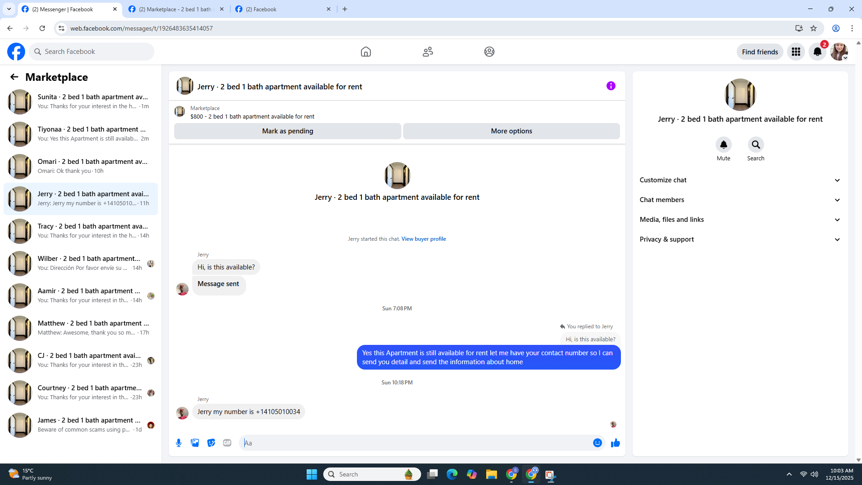Viewport: 862px width, 485px height.
Task: Open the account profile picture menu
Action: (839, 52)
